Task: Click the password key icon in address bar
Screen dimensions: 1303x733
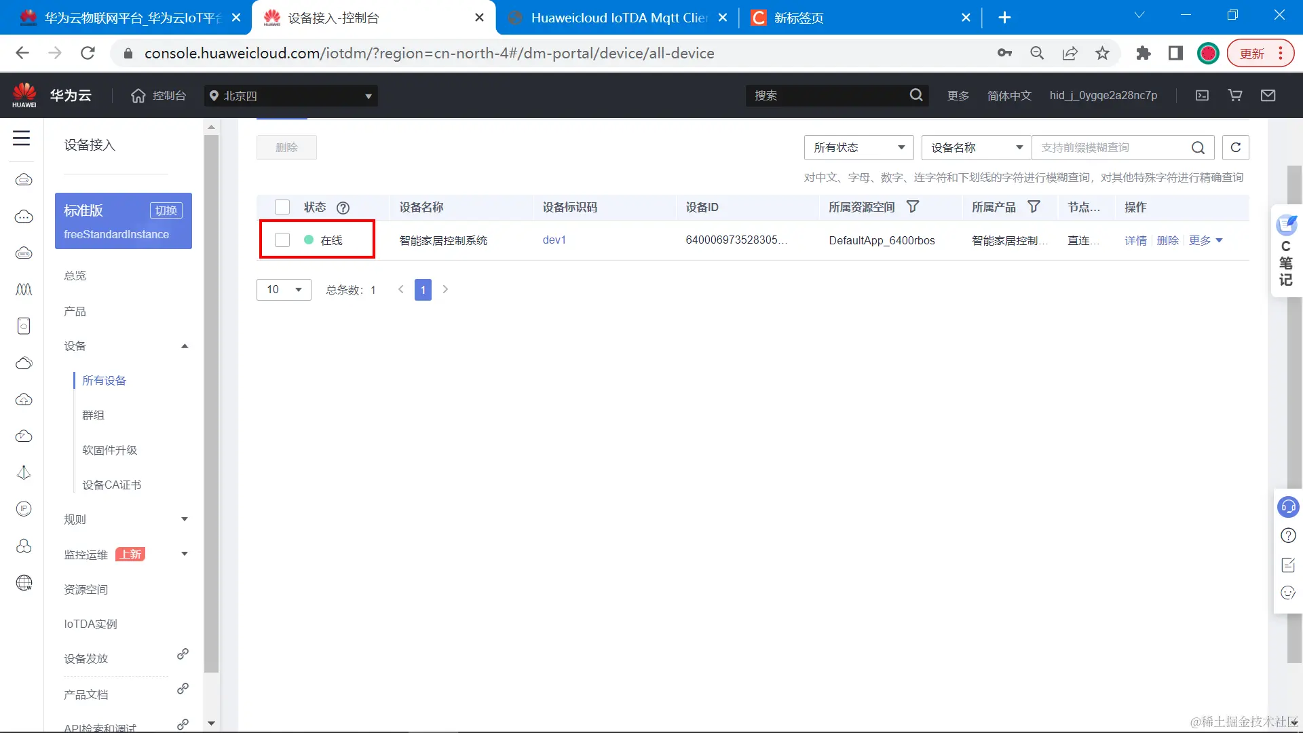Action: tap(1004, 53)
